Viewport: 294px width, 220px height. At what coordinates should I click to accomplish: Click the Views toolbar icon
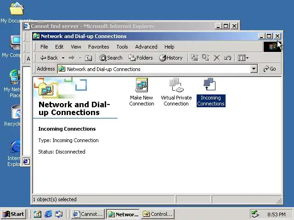point(242,58)
